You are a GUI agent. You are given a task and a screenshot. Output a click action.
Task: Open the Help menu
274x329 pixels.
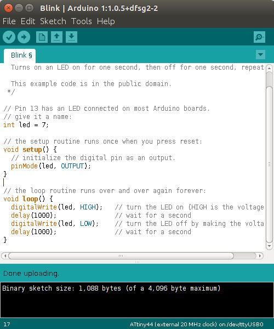pyautogui.click(x=106, y=21)
